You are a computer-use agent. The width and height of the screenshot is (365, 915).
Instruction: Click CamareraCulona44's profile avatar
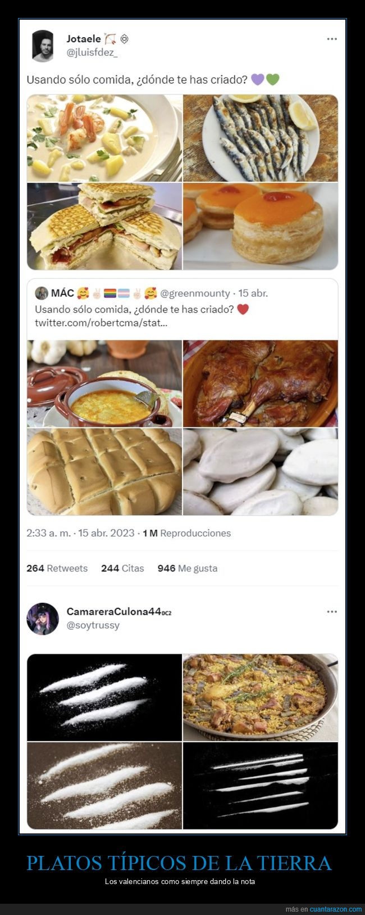(43, 619)
